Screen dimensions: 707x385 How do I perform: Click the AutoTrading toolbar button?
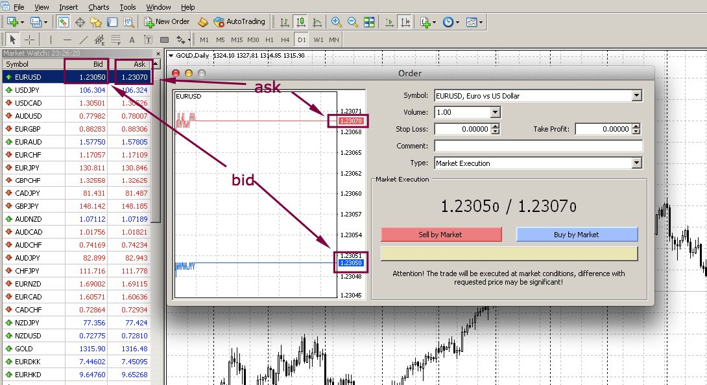pos(239,21)
